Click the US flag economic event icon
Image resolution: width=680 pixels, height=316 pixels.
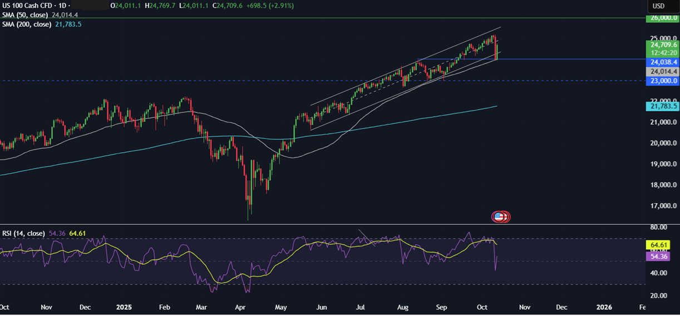499,216
